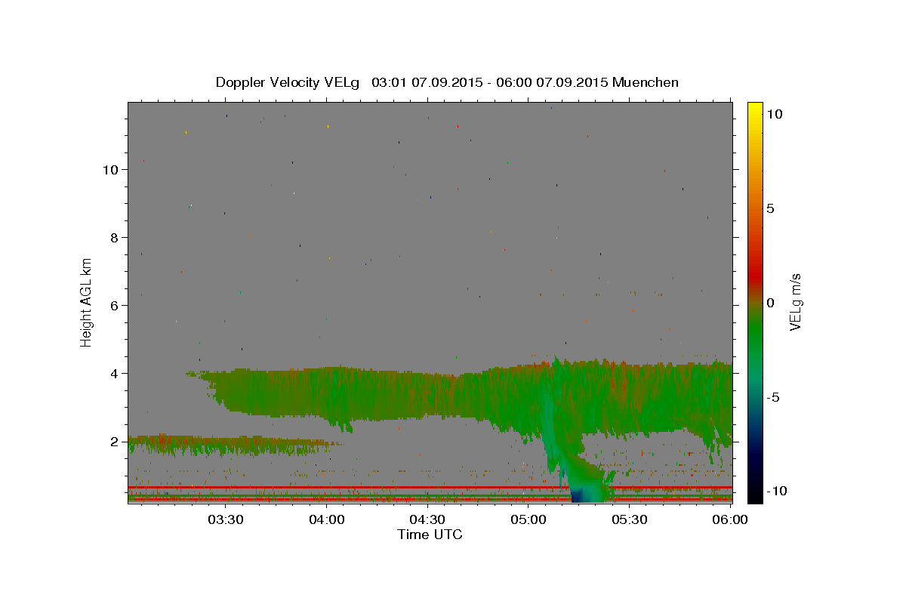The width and height of the screenshot is (906, 604).
Task: Click the 05:30 time tick label
Action: (x=629, y=519)
